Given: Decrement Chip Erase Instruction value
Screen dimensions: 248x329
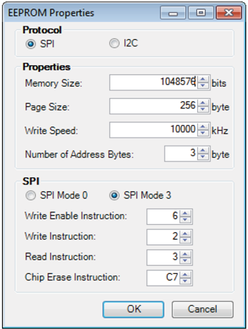Looking at the screenshot, I should click(185, 282).
